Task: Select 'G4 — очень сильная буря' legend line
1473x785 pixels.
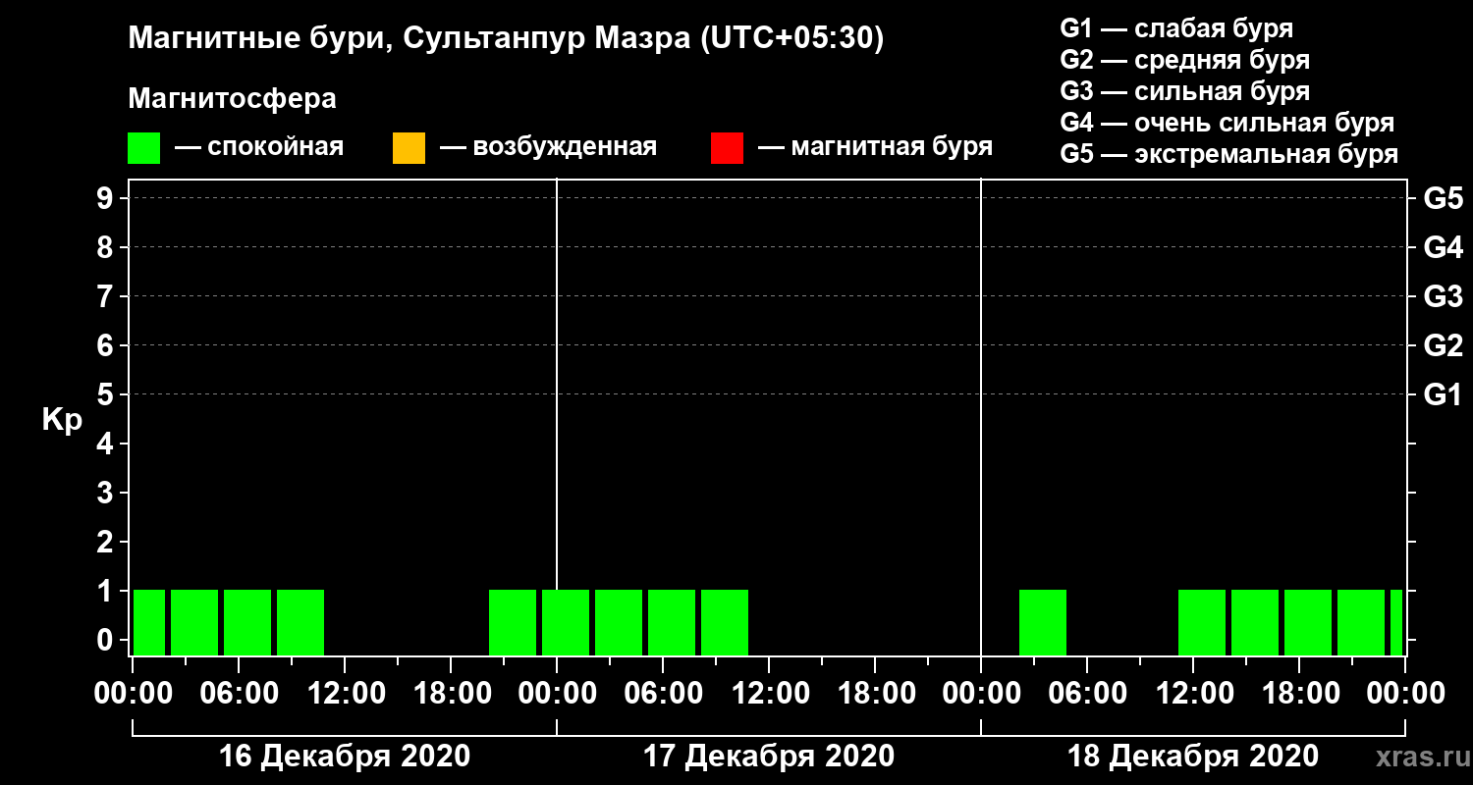Action: pos(1227,123)
